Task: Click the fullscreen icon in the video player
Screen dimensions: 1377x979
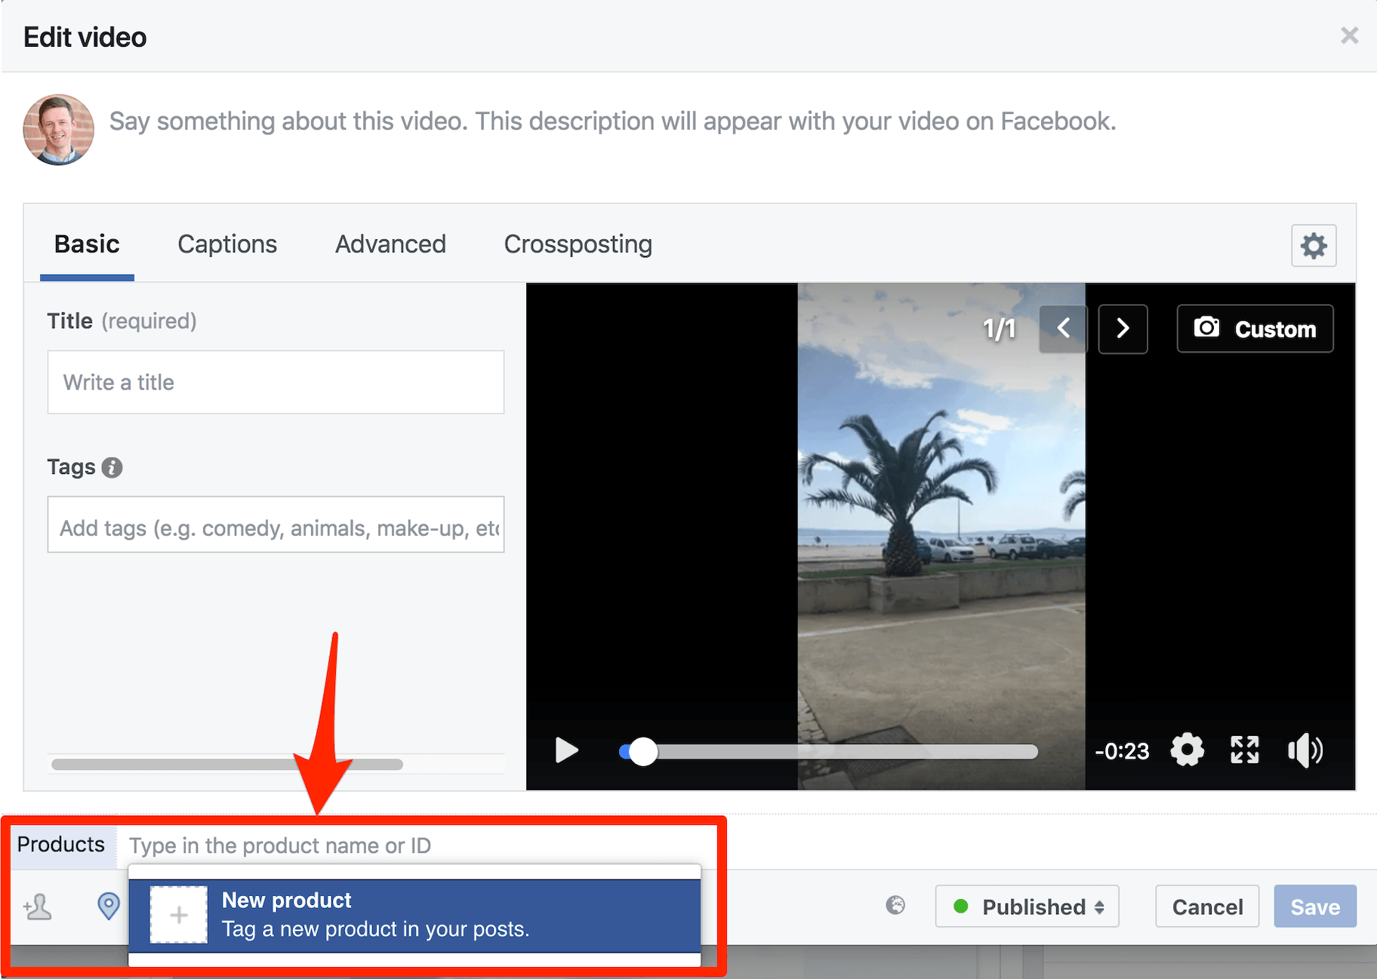Action: (1244, 750)
